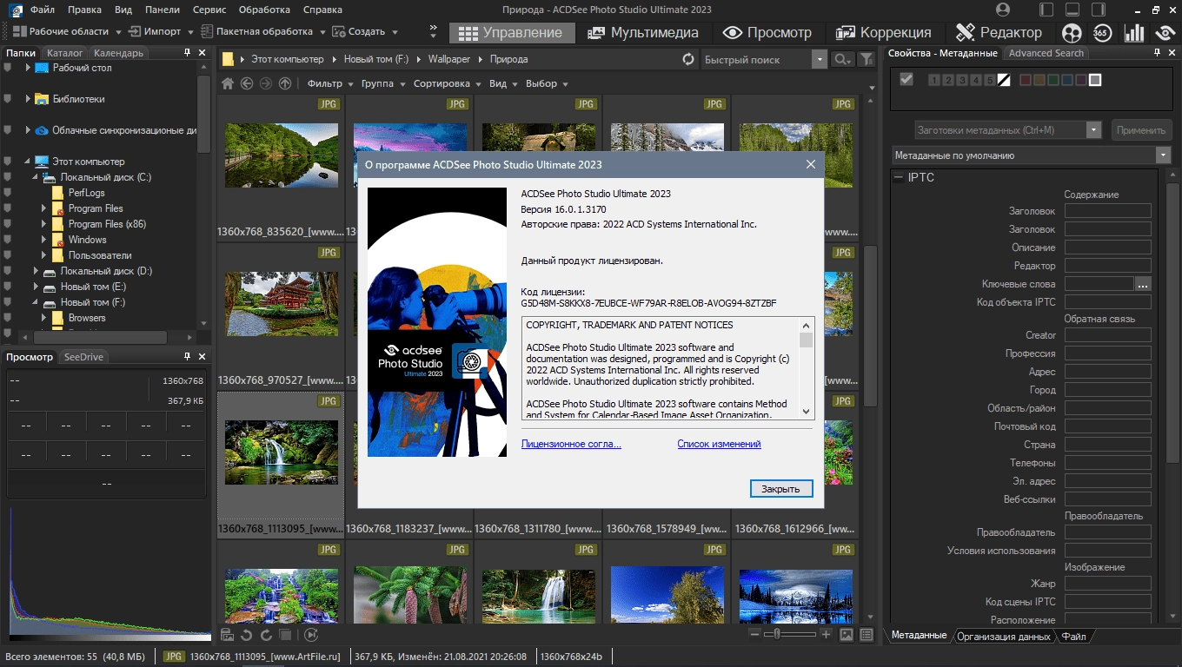Toggle the pin beside Рабочий стол folder
The width and height of the screenshot is (1182, 667).
pos(8,68)
